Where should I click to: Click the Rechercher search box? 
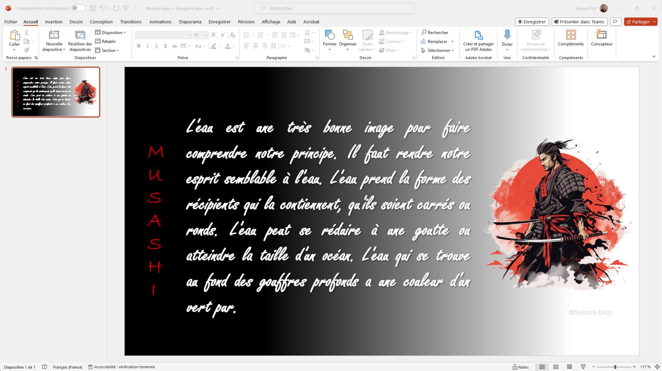tap(333, 8)
